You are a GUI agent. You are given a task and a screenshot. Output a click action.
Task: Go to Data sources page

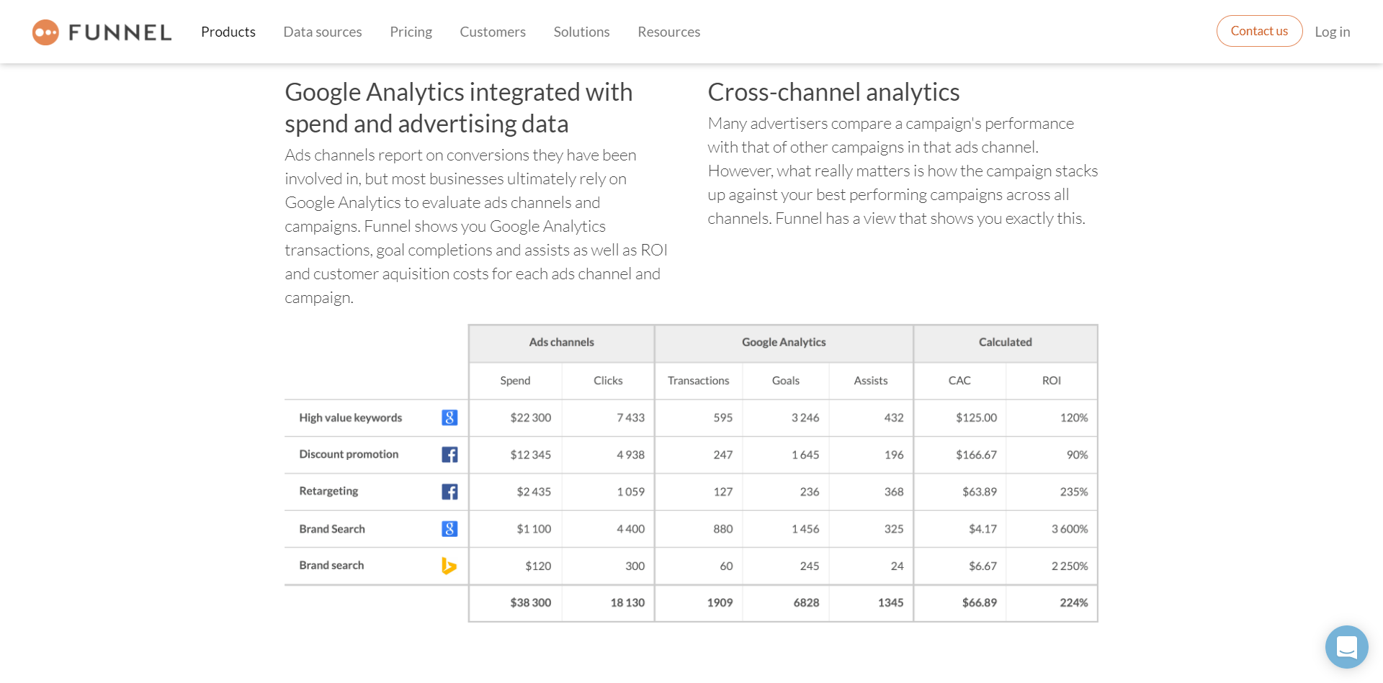tap(323, 32)
